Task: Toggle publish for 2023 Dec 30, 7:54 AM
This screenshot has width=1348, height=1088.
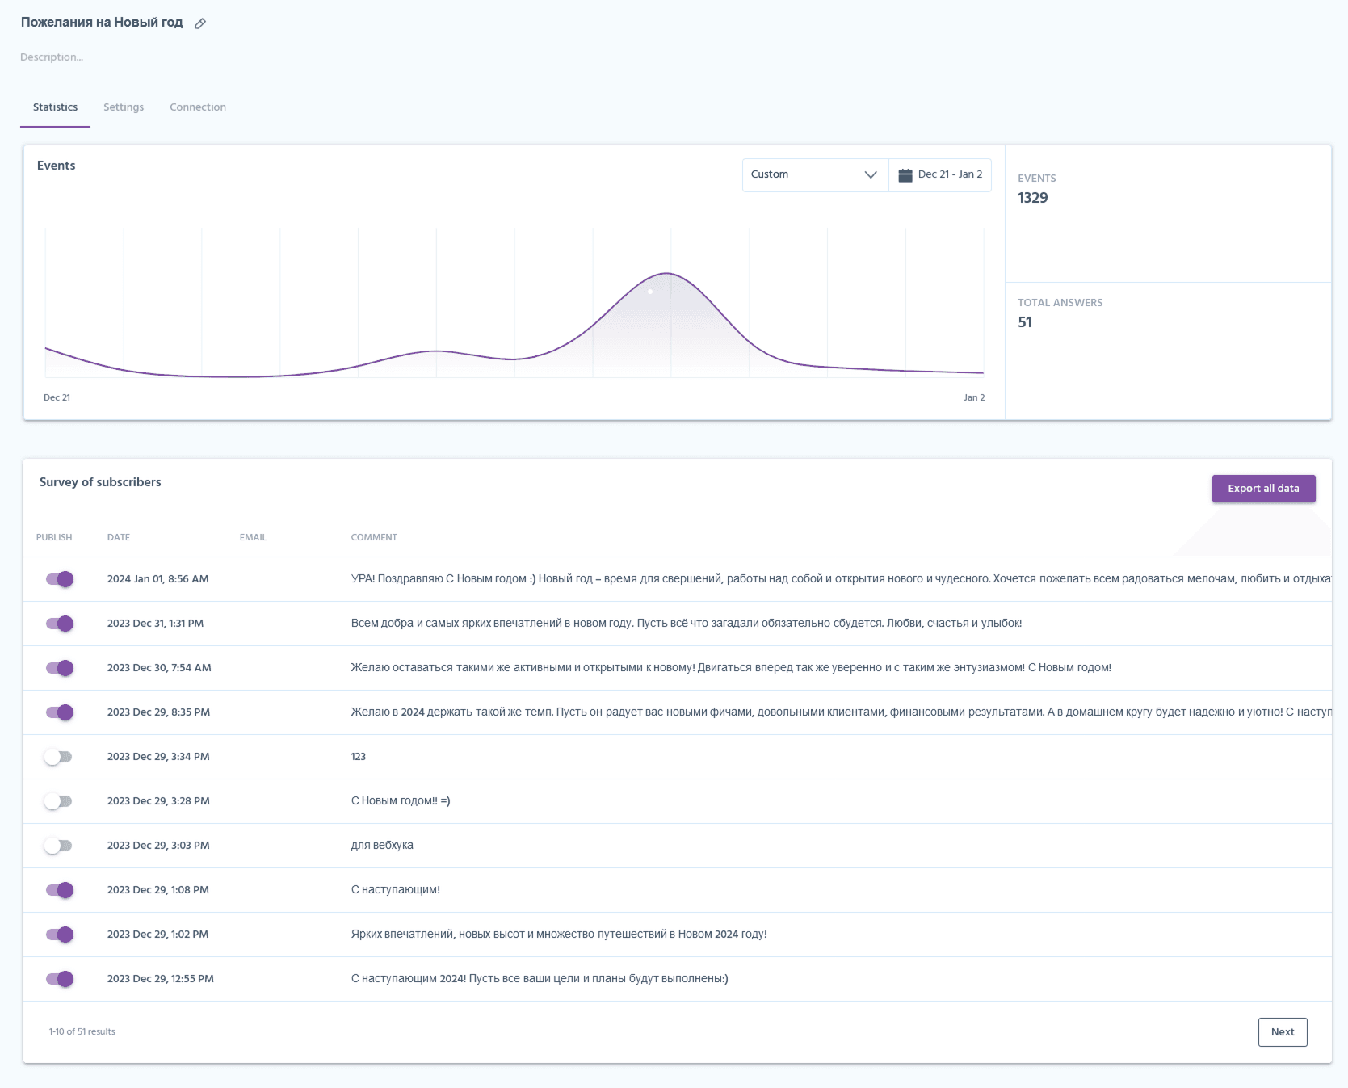Action: (x=60, y=668)
